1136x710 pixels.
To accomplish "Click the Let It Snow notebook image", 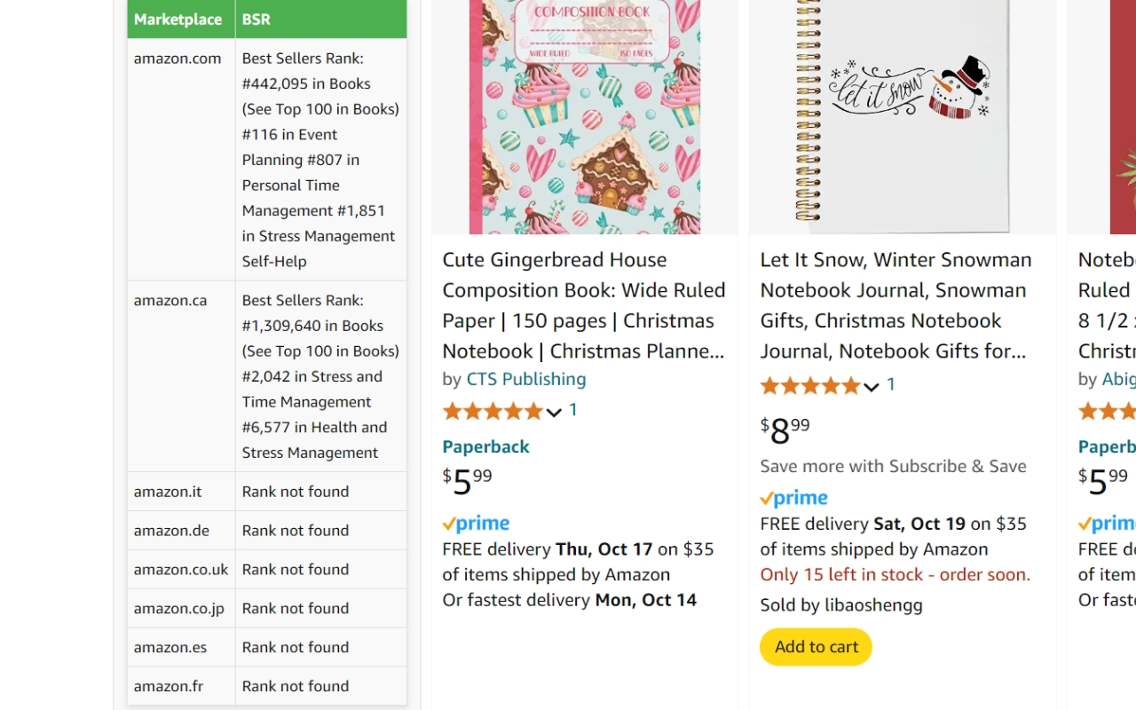I will coord(902,115).
